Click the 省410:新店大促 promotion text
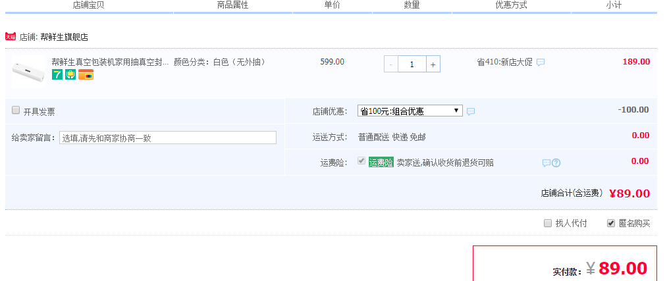This screenshot has width=667, height=281. [x=504, y=62]
